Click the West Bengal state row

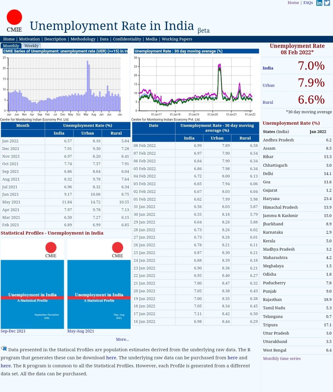click(297, 350)
